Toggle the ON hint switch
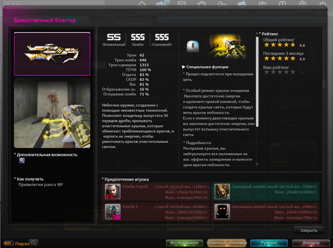This screenshot has width=333, height=248. click(8, 243)
